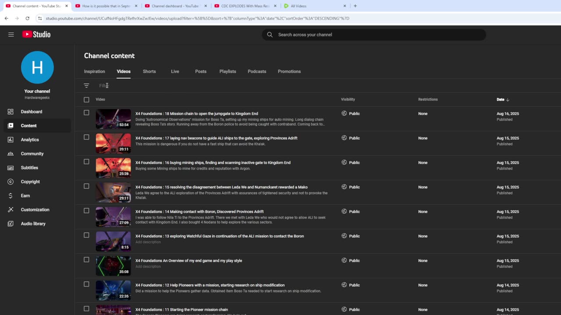Viewport: 561px width, 315px height.
Task: Open the Dashboard sidebar icon
Action: (11, 112)
